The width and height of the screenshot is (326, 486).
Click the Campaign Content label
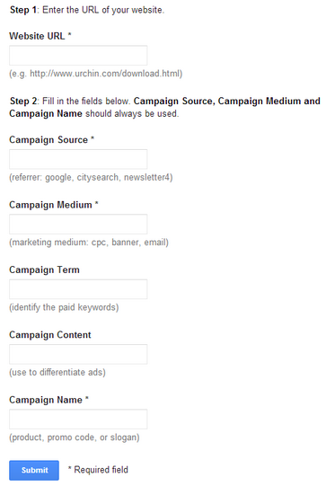(x=50, y=335)
